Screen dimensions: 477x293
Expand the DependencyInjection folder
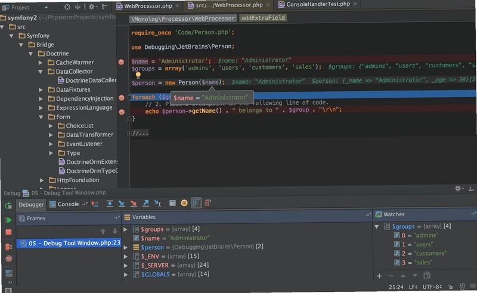(41, 99)
